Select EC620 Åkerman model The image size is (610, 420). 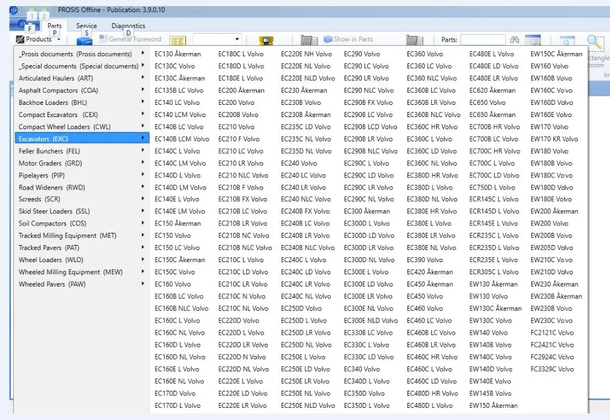tap(492, 90)
